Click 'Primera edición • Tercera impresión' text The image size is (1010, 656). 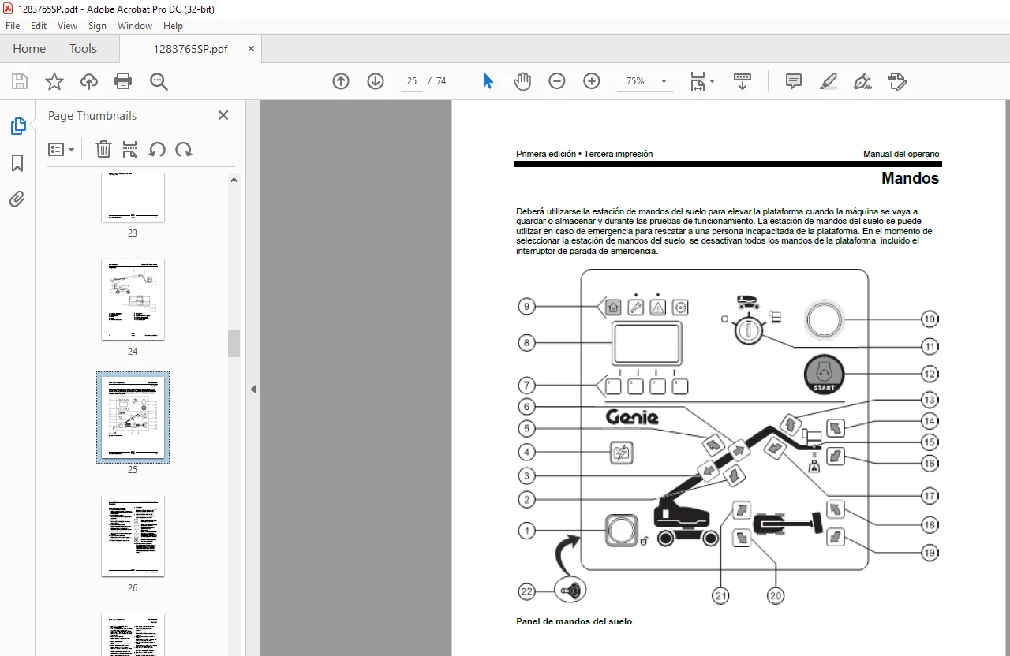click(584, 154)
